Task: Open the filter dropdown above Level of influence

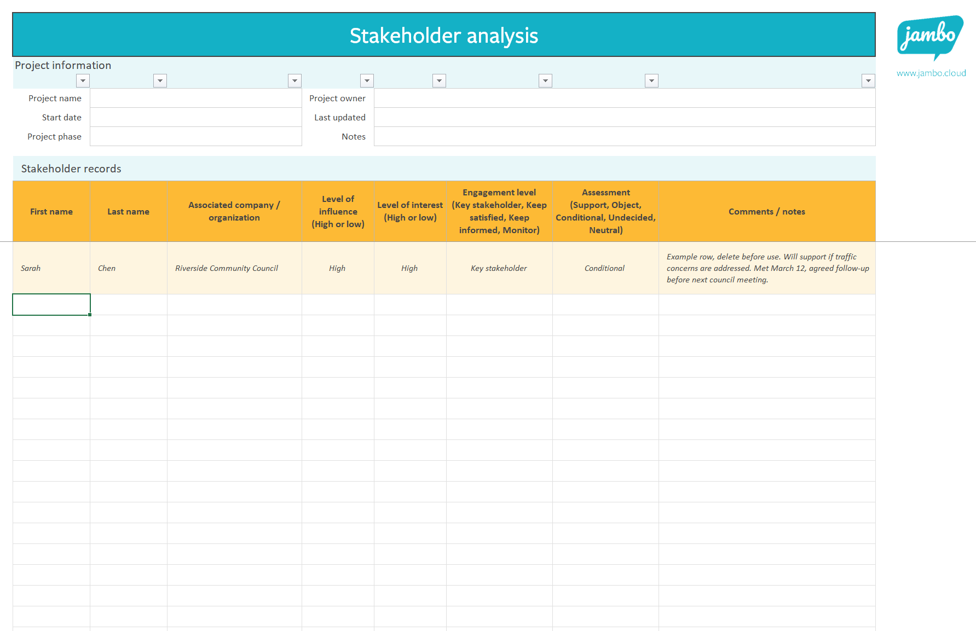Action: click(367, 81)
